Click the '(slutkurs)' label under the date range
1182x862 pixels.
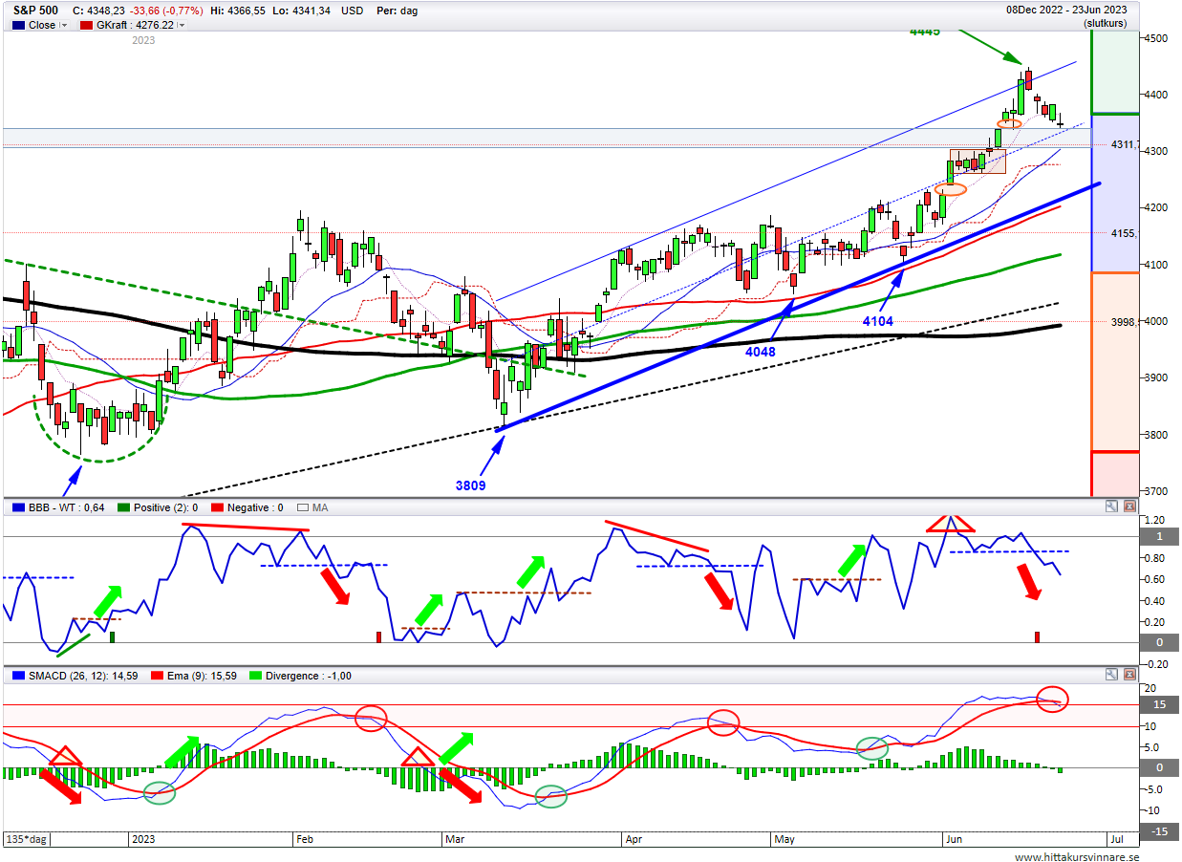(1104, 22)
